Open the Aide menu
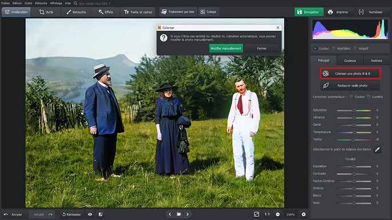The image size is (392, 220). coord(68,3)
